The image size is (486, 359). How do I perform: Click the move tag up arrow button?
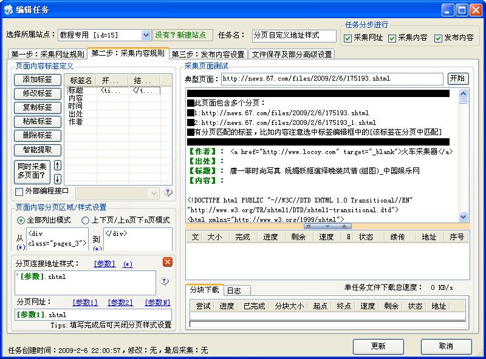pyautogui.click(x=57, y=166)
